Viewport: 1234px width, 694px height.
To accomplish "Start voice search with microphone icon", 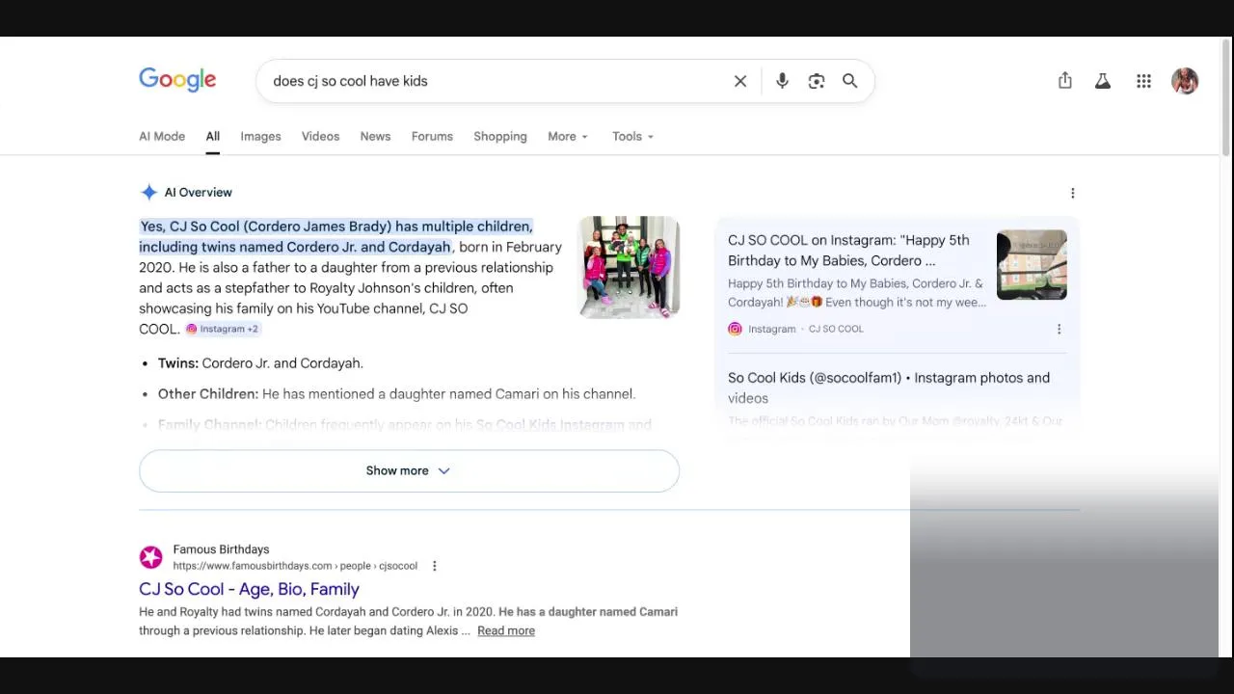I will pos(782,81).
